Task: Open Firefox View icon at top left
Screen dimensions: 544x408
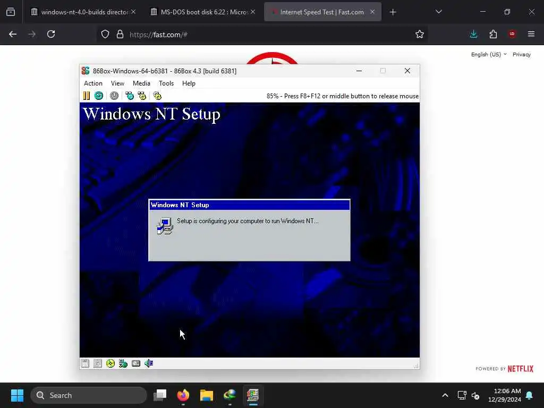Action: tap(11, 12)
